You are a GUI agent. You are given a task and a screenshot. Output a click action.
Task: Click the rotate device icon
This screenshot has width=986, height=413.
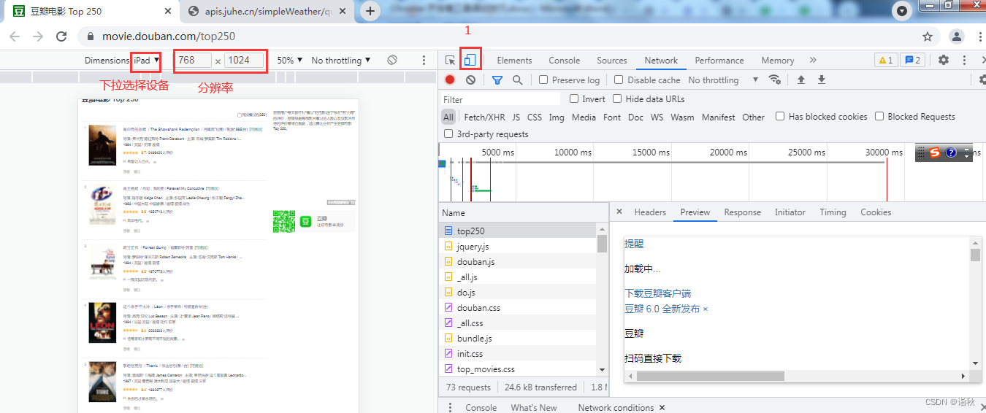(x=392, y=60)
